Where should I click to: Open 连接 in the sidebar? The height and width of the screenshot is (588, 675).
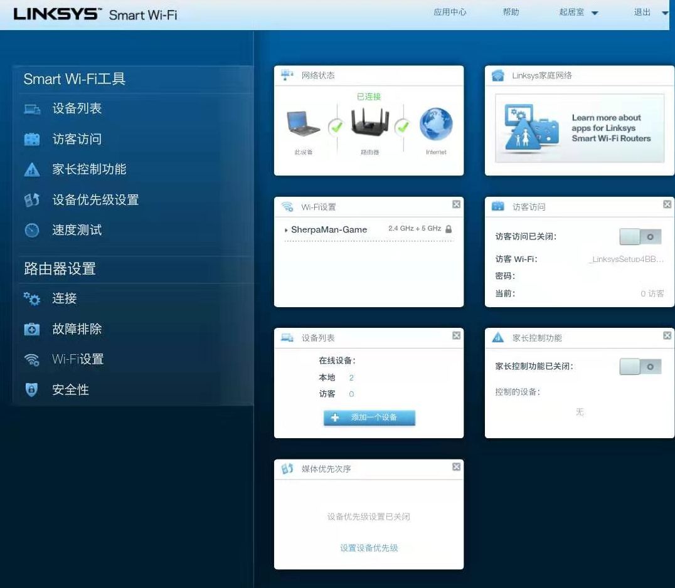point(65,298)
